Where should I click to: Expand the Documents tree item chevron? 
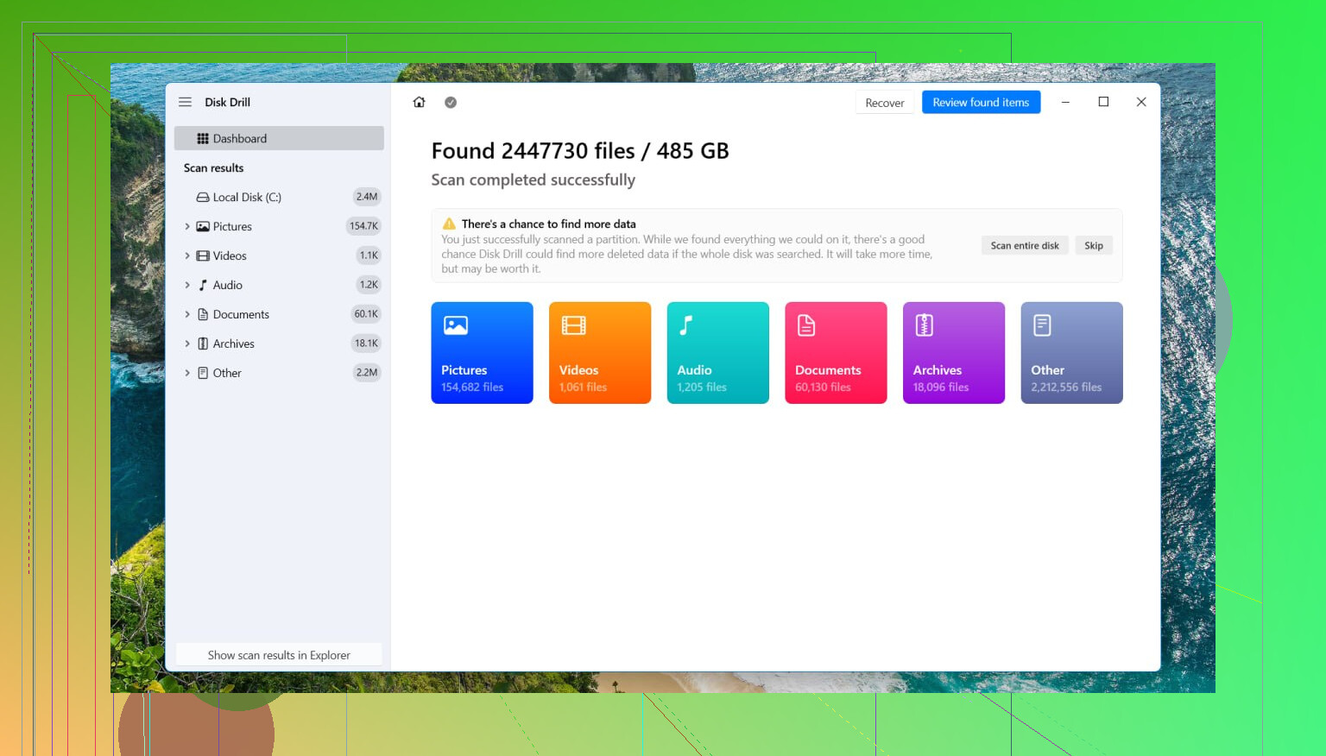(x=187, y=314)
